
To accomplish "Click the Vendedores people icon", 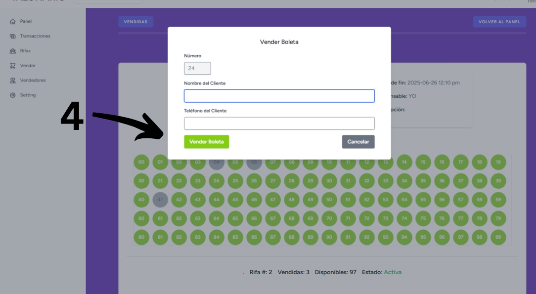I will pos(12,80).
